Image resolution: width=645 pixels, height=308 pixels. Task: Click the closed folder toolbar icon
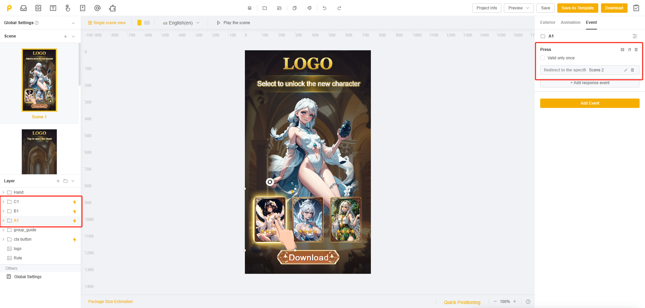pos(265,8)
